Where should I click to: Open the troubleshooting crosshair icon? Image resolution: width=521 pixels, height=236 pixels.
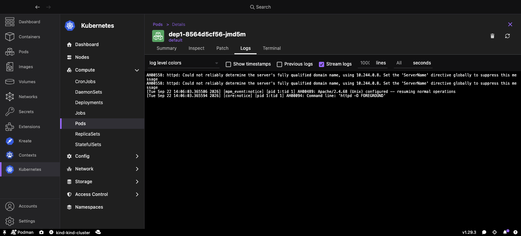(495, 232)
